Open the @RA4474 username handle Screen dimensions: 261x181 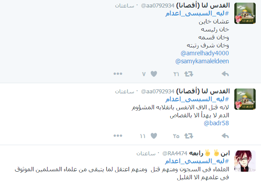pos(175,154)
